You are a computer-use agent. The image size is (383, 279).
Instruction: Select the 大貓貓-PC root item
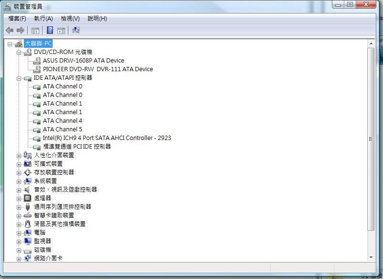tap(38, 43)
